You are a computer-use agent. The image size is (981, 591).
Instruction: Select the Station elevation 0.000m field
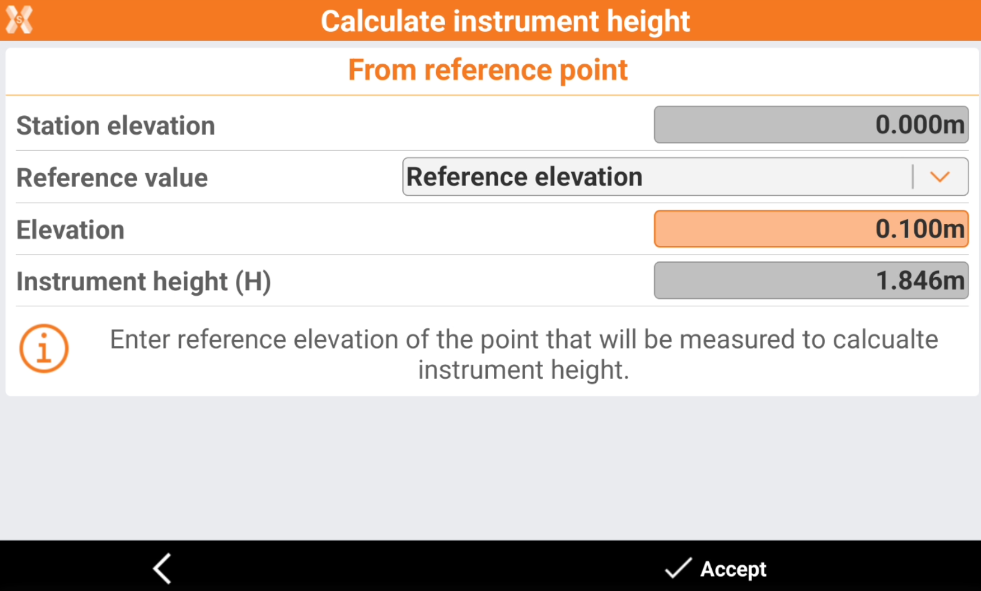810,125
